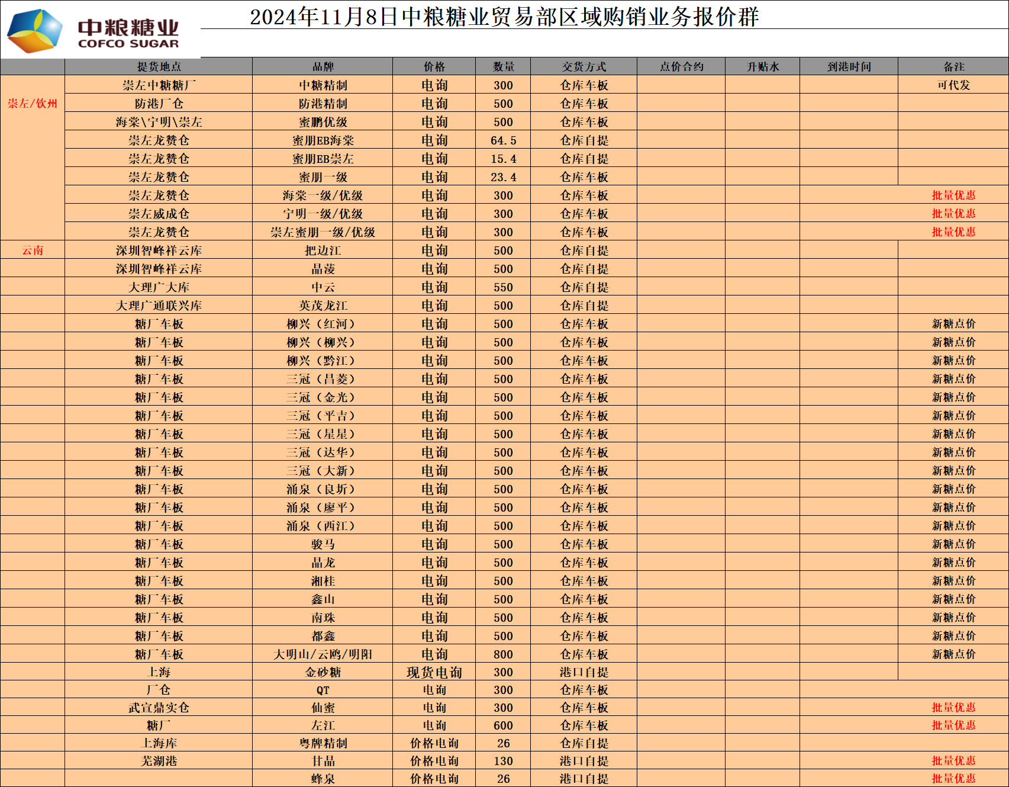Select the red 云南 region cell
This screenshot has width=1009, height=787.
[x=33, y=250]
